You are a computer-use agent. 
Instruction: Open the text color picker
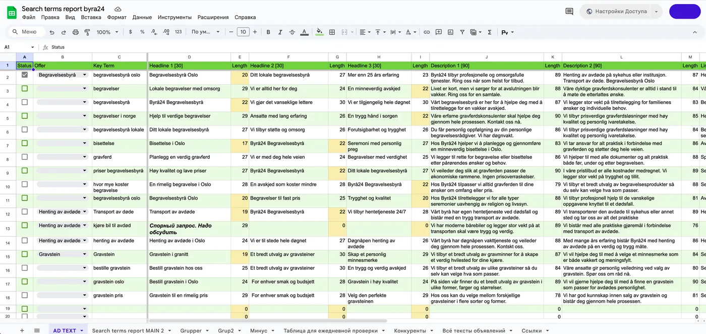tap(305, 32)
